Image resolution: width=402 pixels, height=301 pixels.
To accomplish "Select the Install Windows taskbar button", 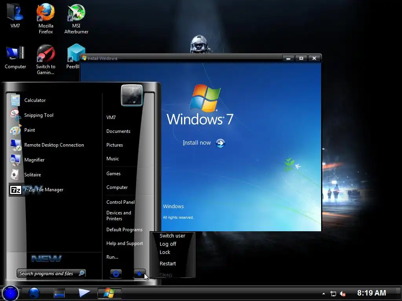I will coord(110,293).
